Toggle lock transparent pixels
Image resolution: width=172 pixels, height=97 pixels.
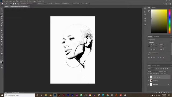(x=151, y=74)
